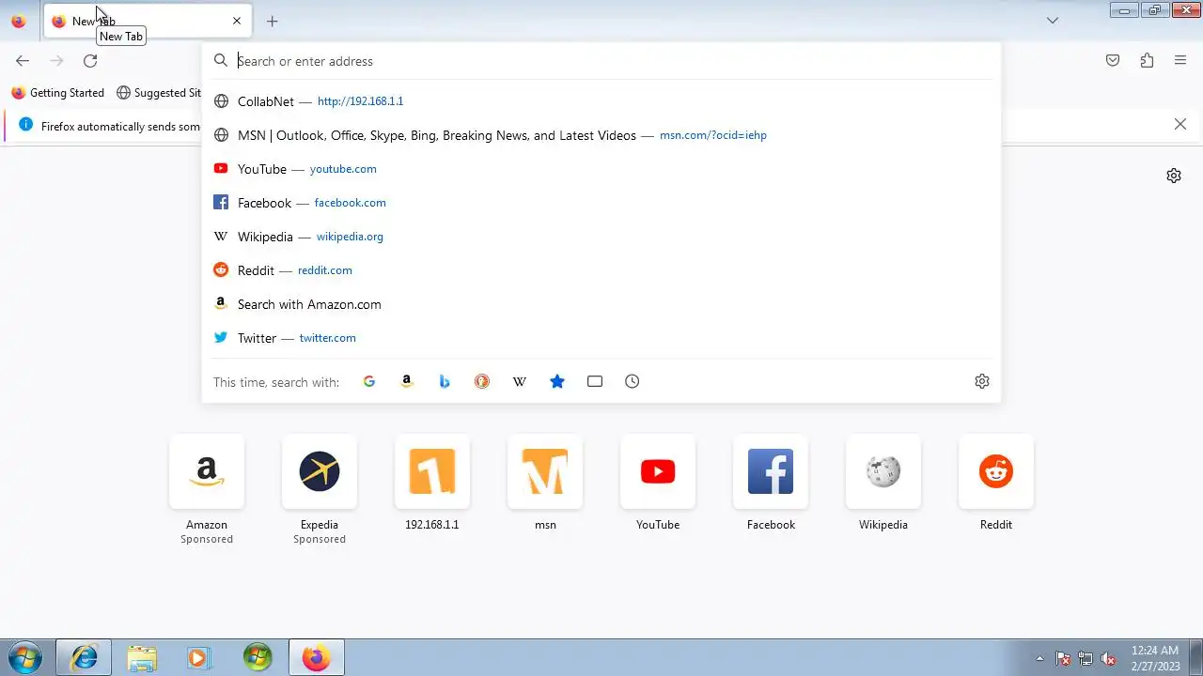Search in open Tabs icon

(x=595, y=381)
